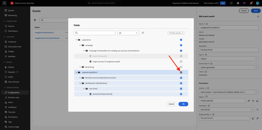Click the Profiles sidebar icon
262x130 pixels.
pyautogui.click(x=6, y=52)
